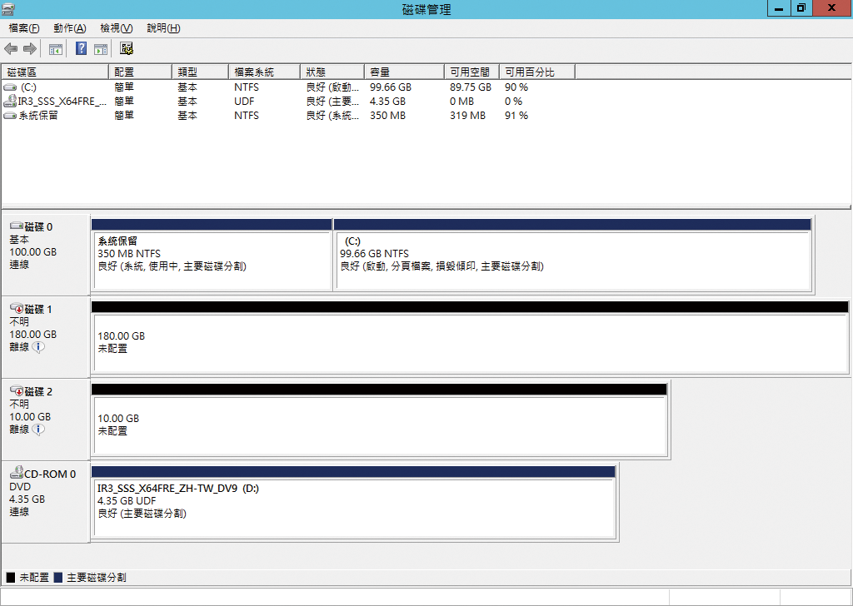The image size is (853, 606).
Task: Toggle the show/hide console tree icon
Action: click(56, 49)
